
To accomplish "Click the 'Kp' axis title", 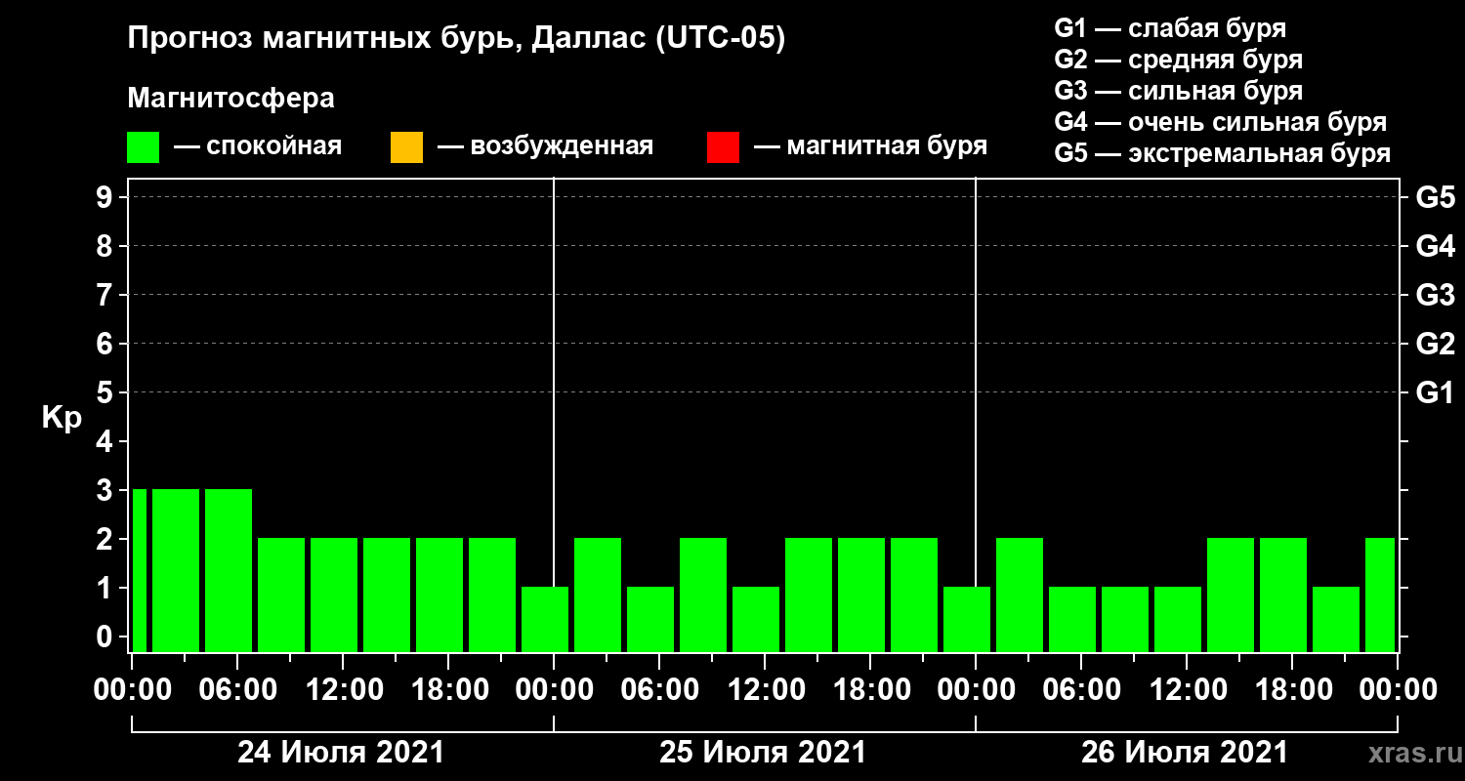I will pyautogui.click(x=62, y=418).
